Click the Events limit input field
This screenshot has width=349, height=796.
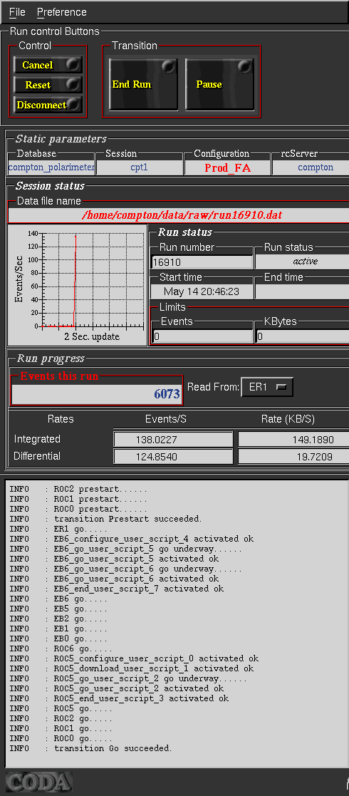coord(203,336)
